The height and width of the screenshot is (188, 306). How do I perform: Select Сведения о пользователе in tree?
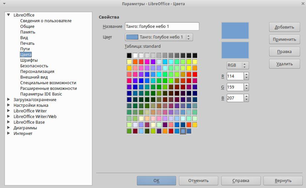(x=46, y=21)
